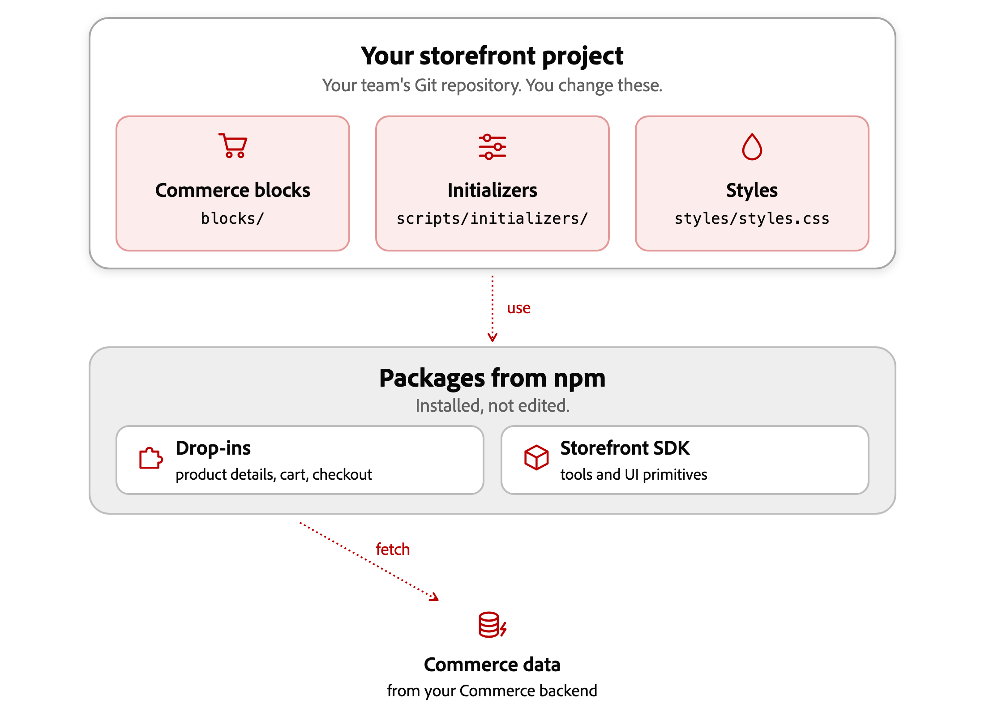
Task: Click 'product details, cart, checkout' text
Action: 274,475
